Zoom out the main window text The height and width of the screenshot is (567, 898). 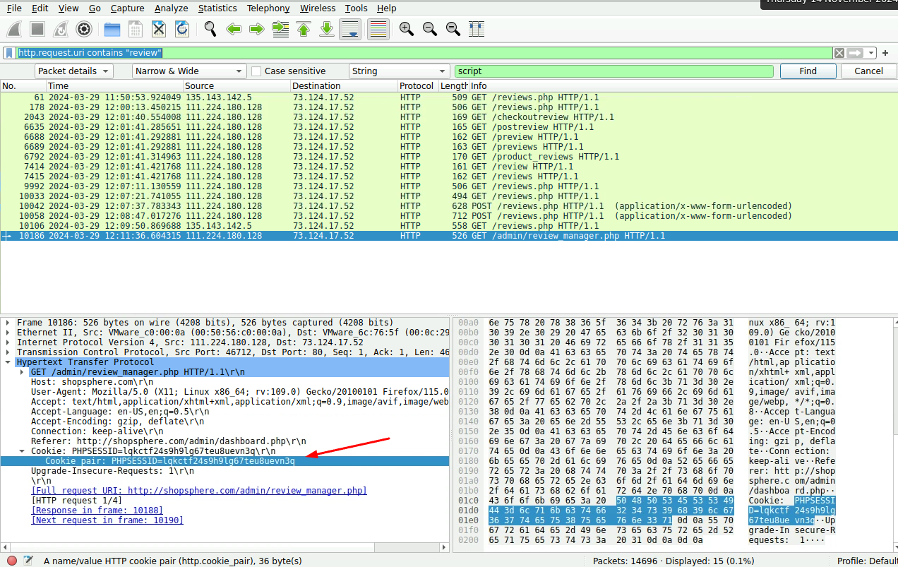click(x=430, y=29)
